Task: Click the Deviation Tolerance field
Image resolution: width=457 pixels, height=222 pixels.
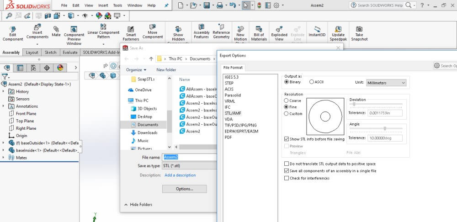Action: click(385, 113)
